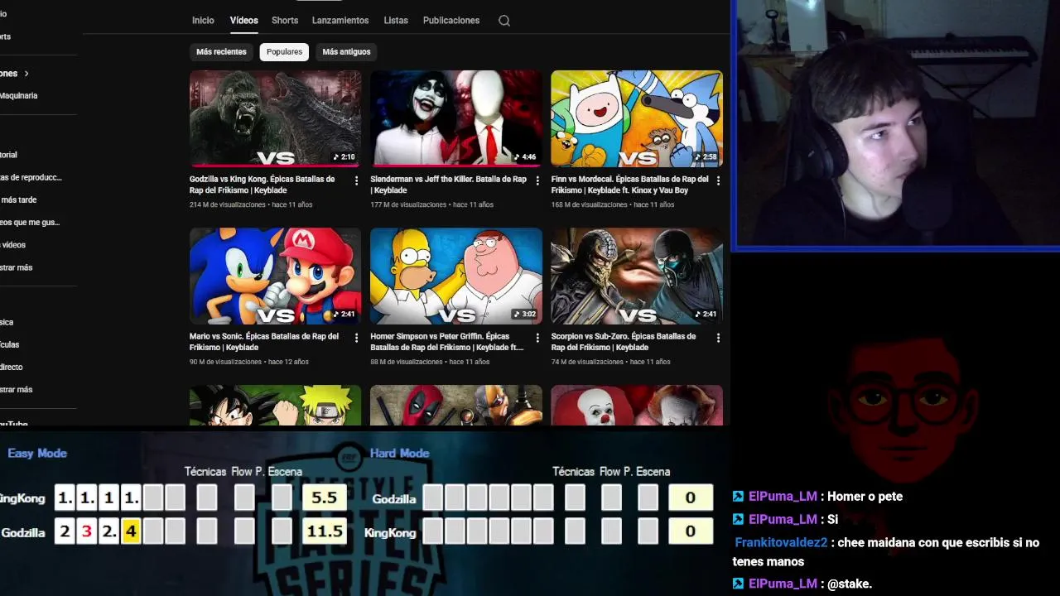This screenshot has width=1060, height=596.
Task: Play the Slenderman vs Jeff the Killer thumbnail
Action: coord(456,118)
